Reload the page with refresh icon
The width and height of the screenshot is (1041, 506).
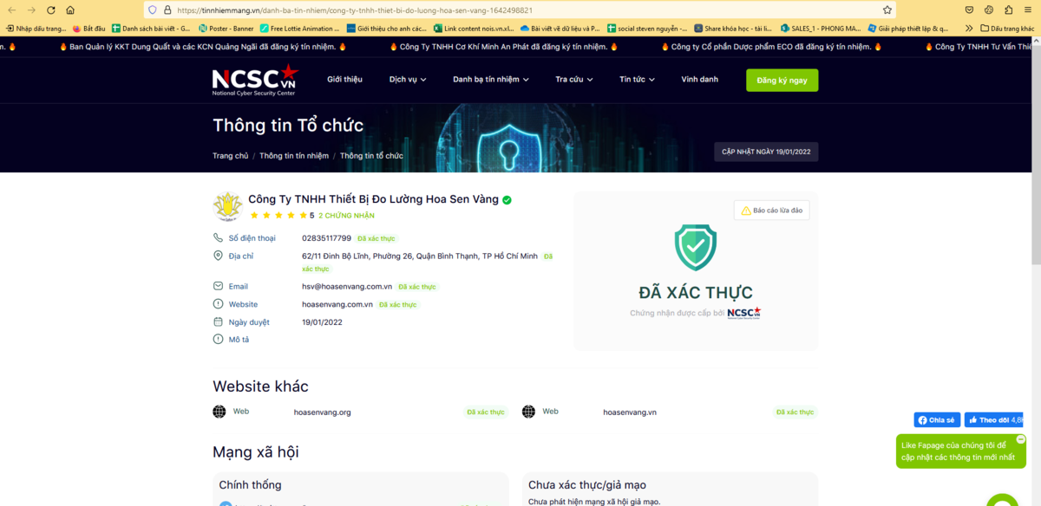51,10
